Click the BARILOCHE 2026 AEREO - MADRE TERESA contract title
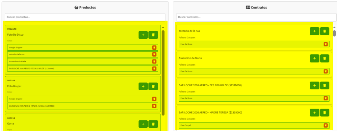This screenshot has width=337, height=131. tap(210, 113)
